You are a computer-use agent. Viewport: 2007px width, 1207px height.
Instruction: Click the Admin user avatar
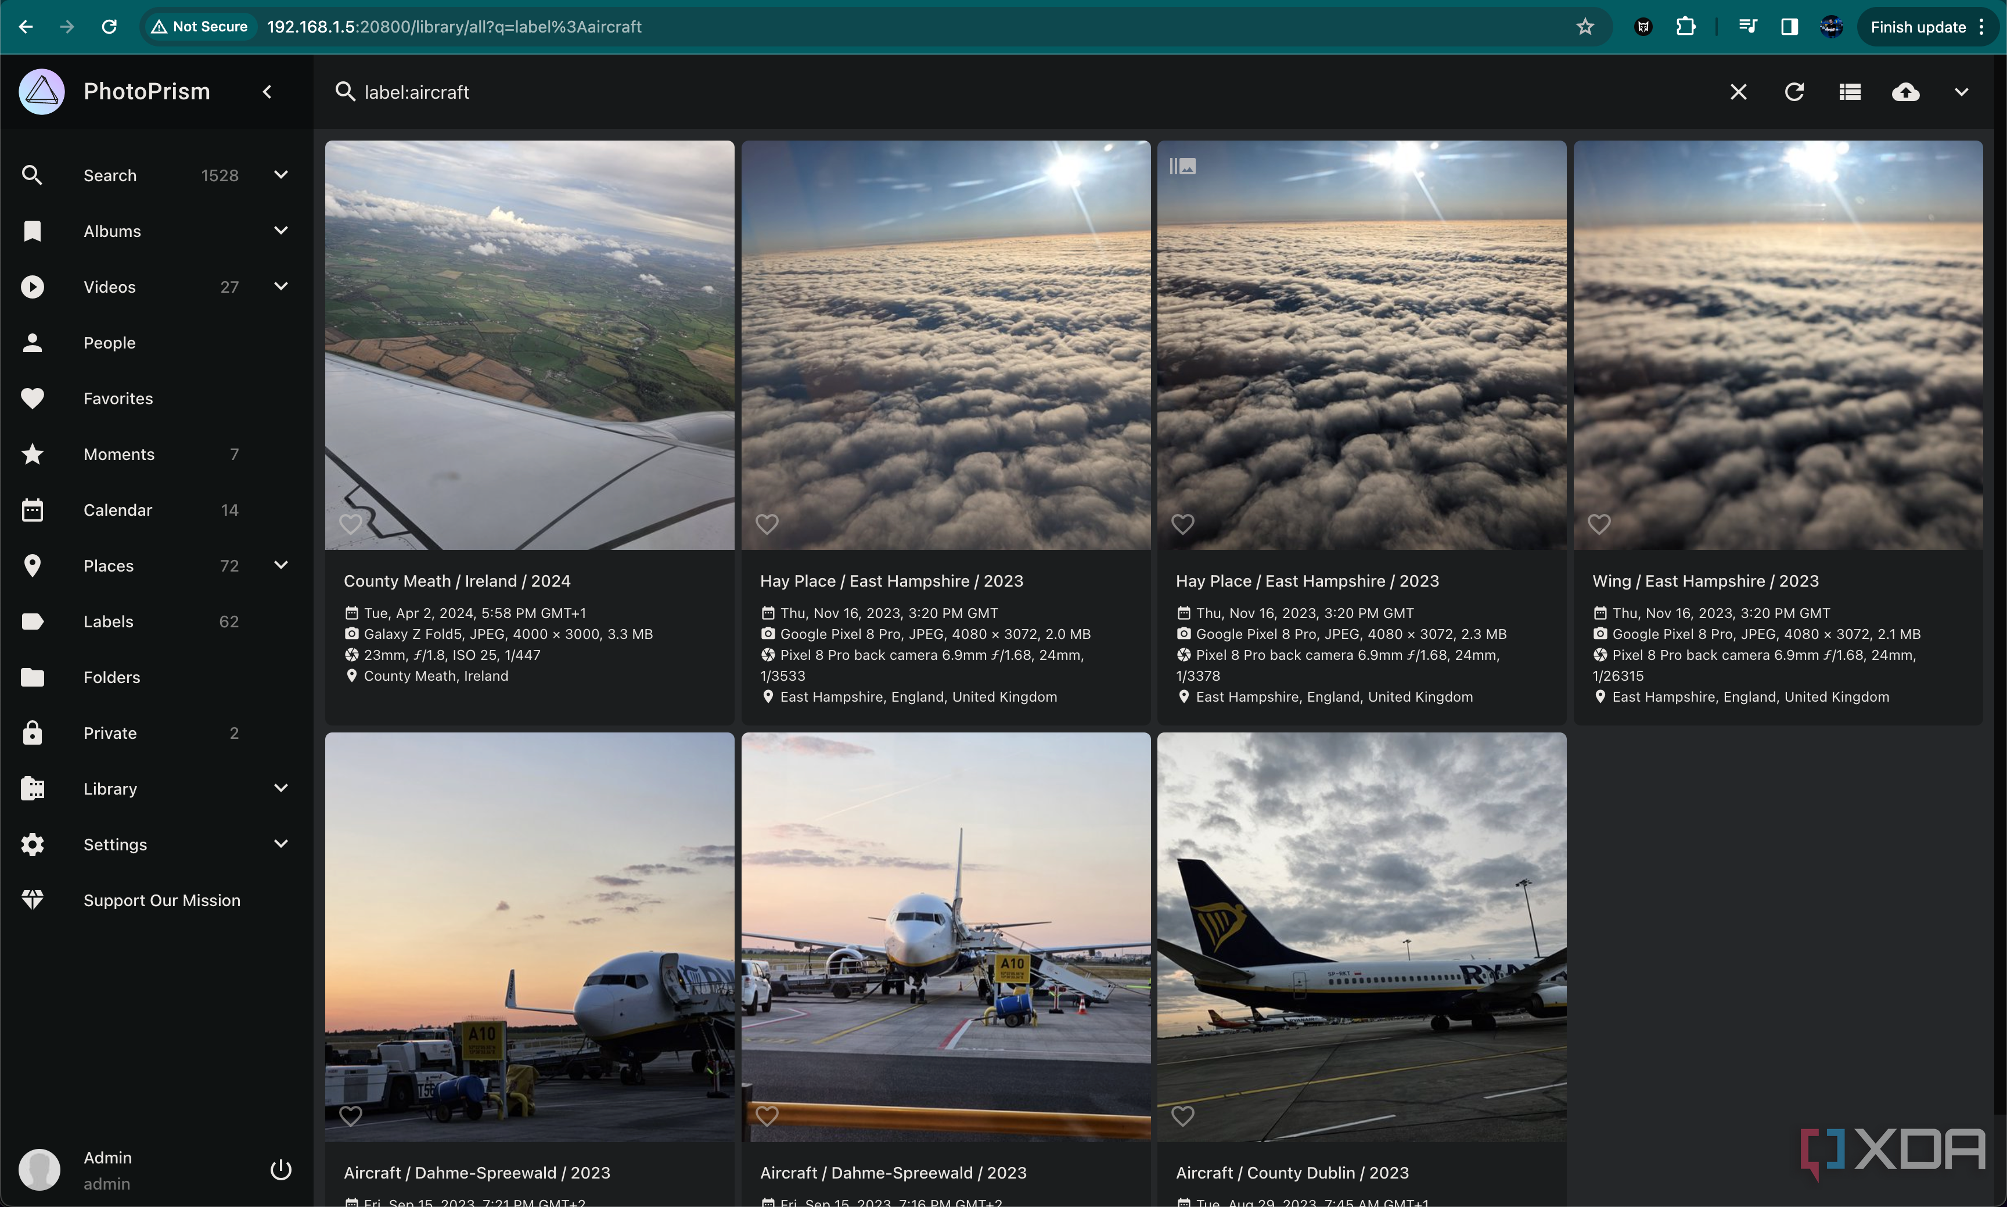[x=40, y=1170]
